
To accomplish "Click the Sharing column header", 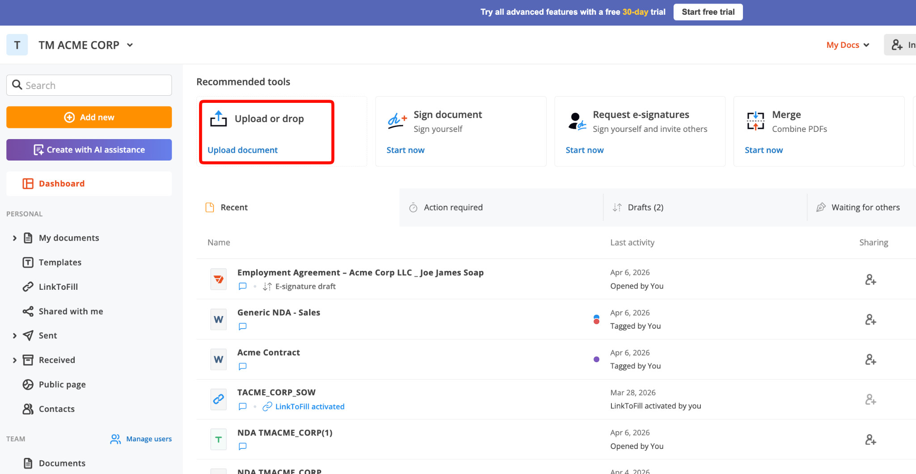I will pos(874,242).
